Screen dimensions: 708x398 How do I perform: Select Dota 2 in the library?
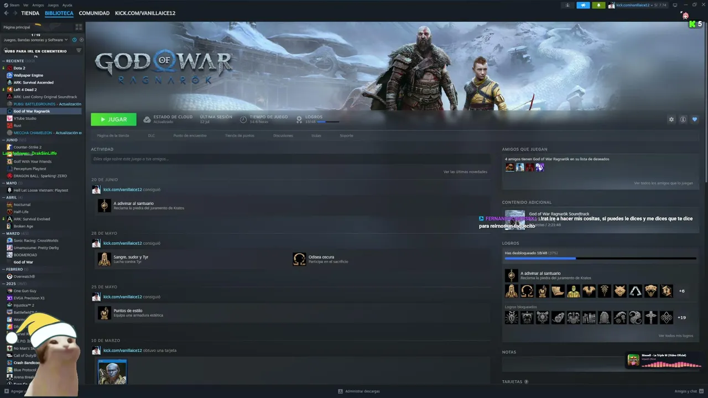pos(19,68)
